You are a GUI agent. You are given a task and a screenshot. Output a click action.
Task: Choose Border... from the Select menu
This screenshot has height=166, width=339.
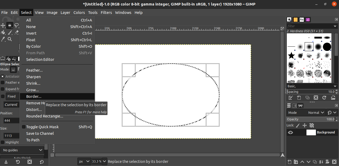(34, 97)
